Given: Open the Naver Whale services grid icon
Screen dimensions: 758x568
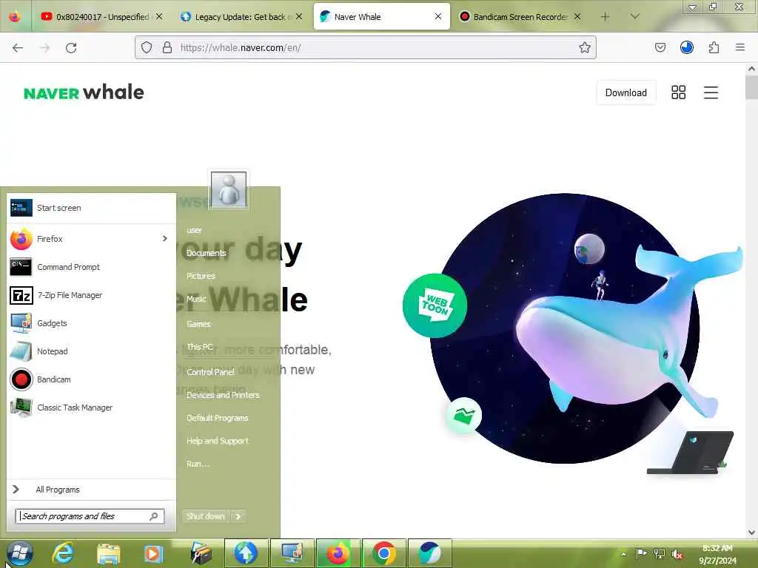Looking at the screenshot, I should (678, 92).
